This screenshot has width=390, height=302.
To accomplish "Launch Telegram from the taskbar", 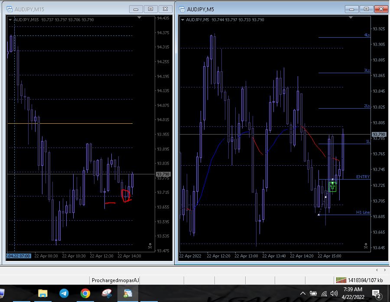I will (64, 294).
